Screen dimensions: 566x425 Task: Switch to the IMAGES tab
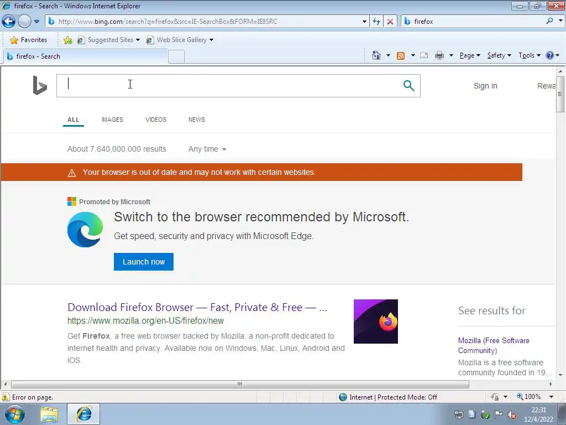coord(112,120)
